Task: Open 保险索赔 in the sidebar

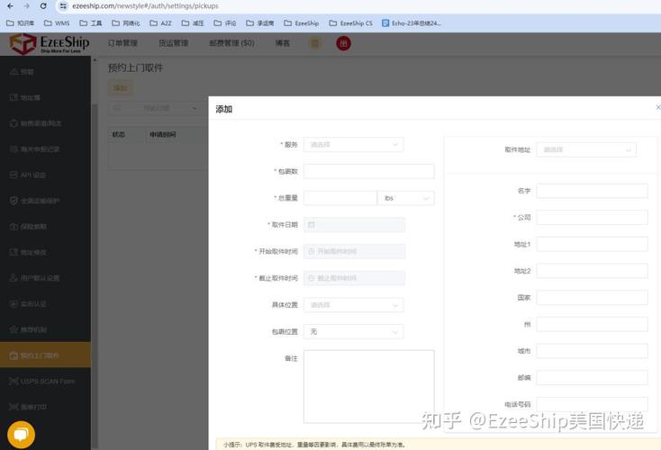Action: pos(46,226)
